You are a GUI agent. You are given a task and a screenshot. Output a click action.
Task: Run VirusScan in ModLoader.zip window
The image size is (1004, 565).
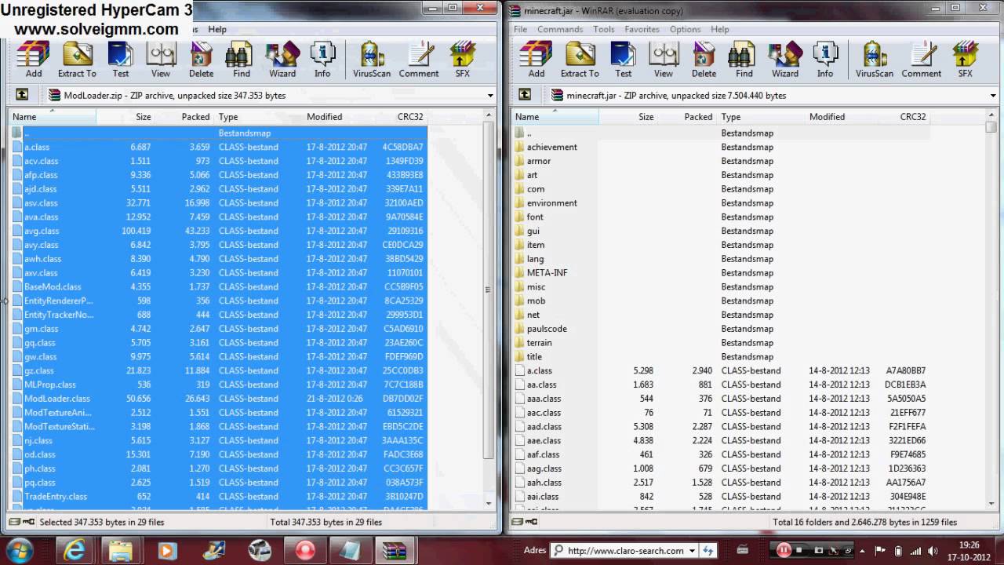pyautogui.click(x=372, y=60)
